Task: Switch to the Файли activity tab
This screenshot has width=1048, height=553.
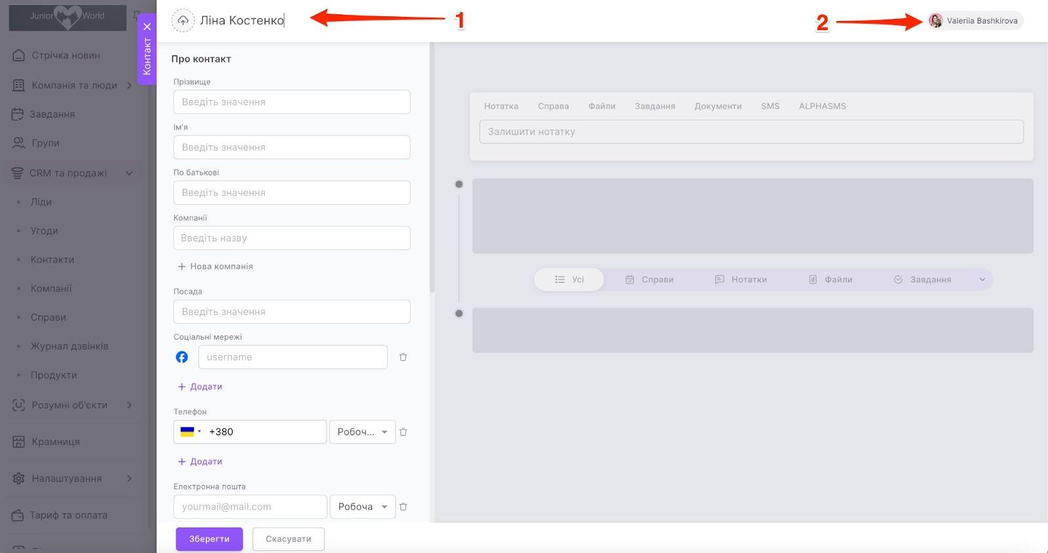Action: 602,106
